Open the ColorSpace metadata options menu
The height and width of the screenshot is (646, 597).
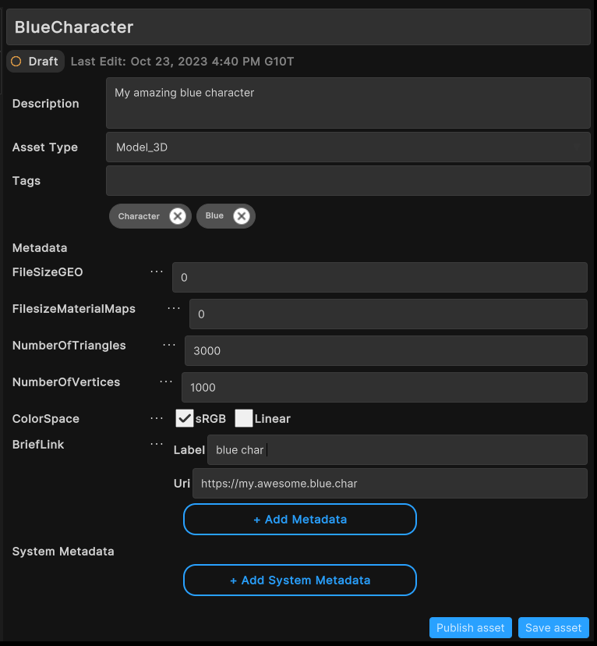pyautogui.click(x=156, y=418)
